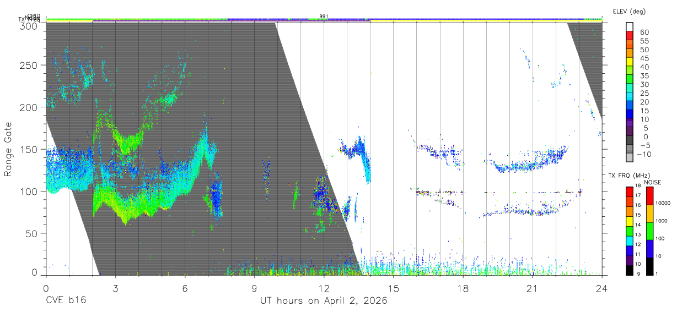Viewport: 677px width, 312px height.
Task: Click the 20 label on the ELEV scale
Action: (644, 102)
